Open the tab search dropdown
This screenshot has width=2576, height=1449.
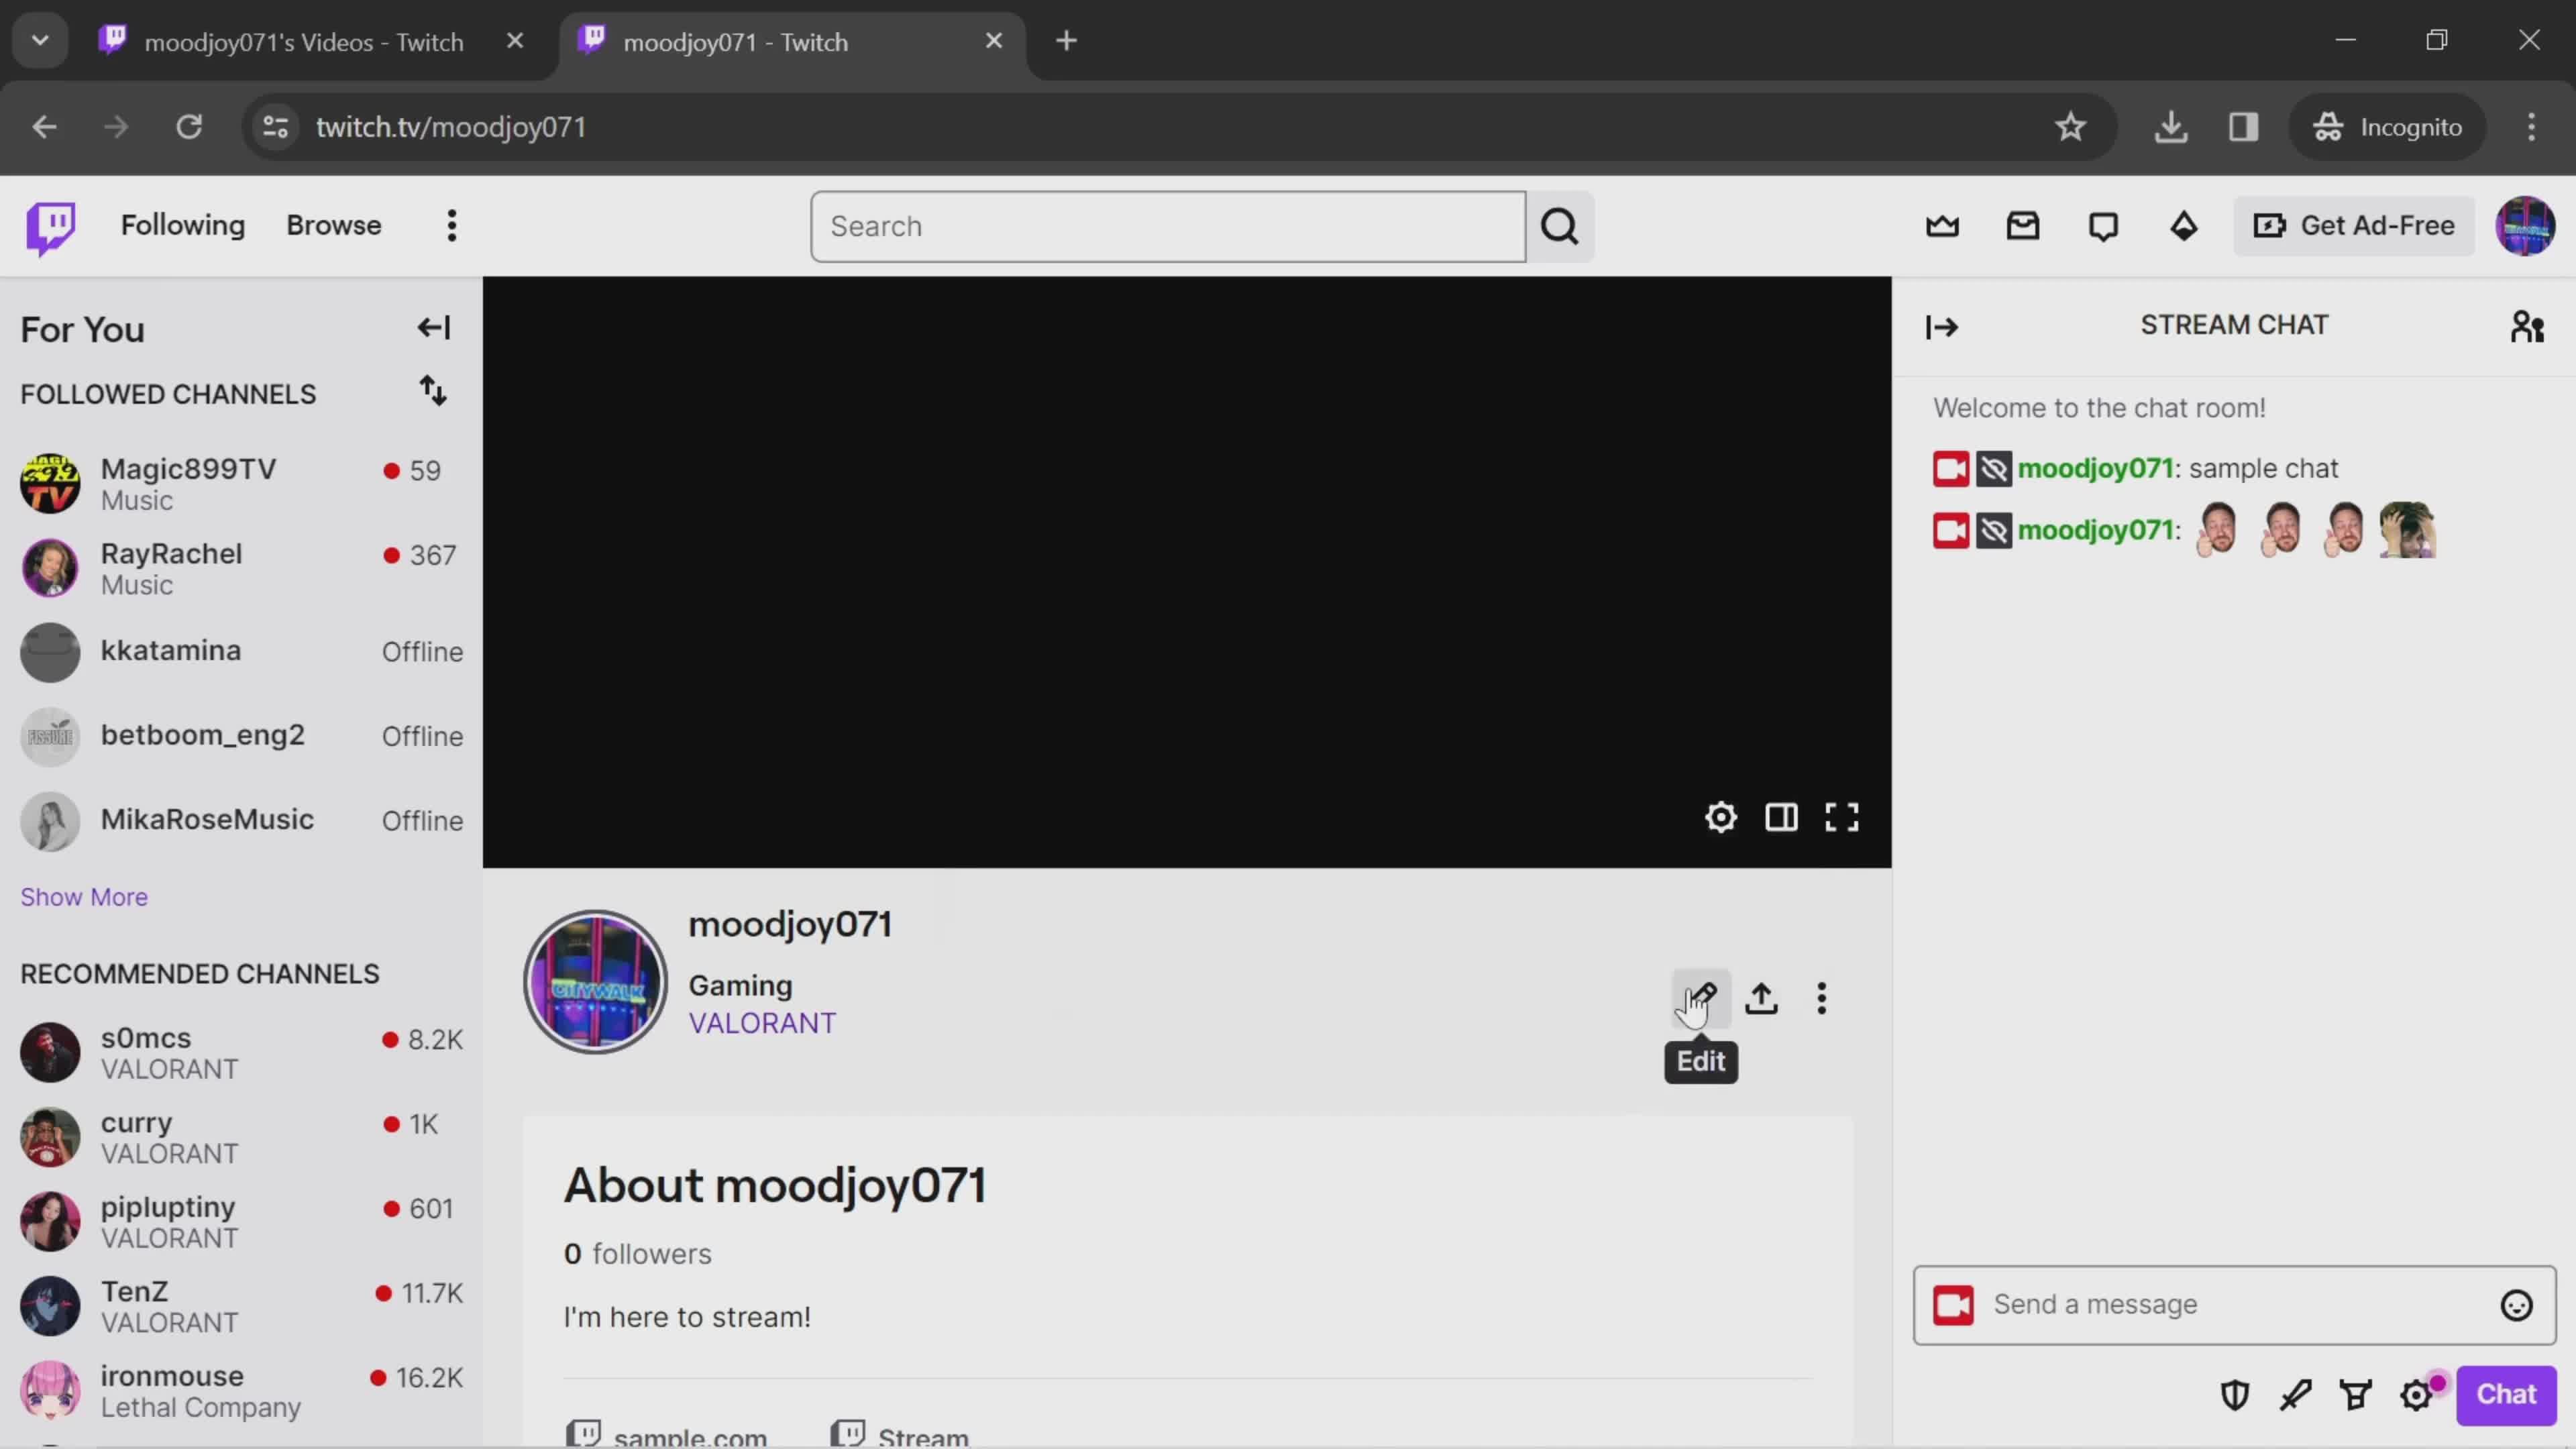(40, 41)
